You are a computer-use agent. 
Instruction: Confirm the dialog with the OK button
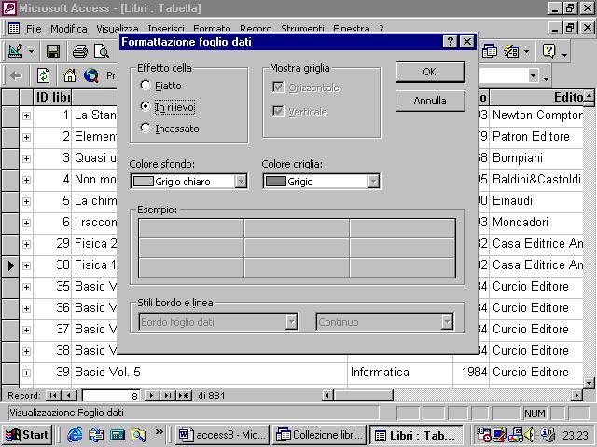[430, 72]
